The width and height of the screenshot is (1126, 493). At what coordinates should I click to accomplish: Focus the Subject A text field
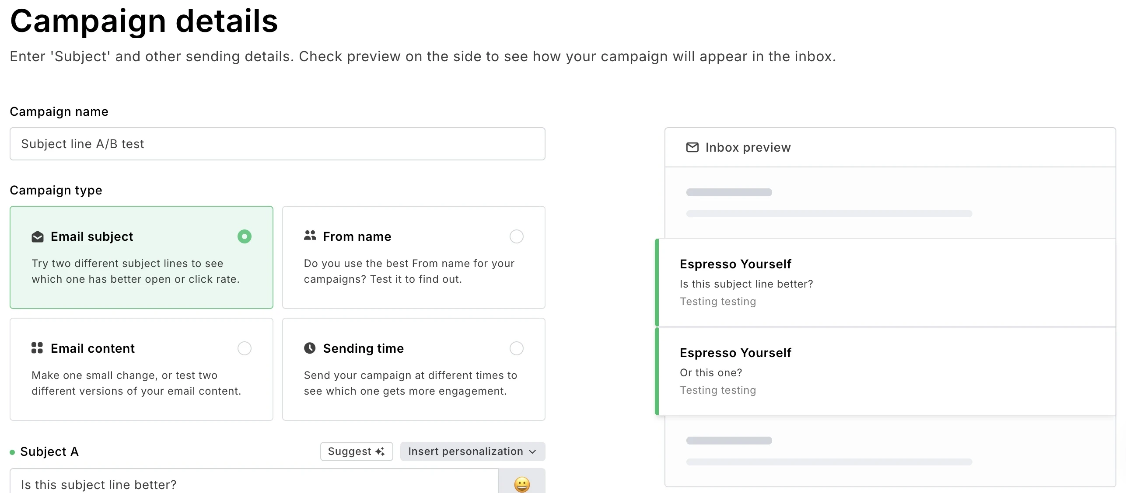pos(254,483)
